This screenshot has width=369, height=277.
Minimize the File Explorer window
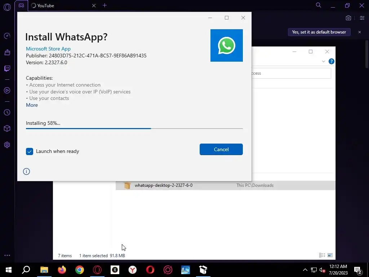click(x=294, y=52)
